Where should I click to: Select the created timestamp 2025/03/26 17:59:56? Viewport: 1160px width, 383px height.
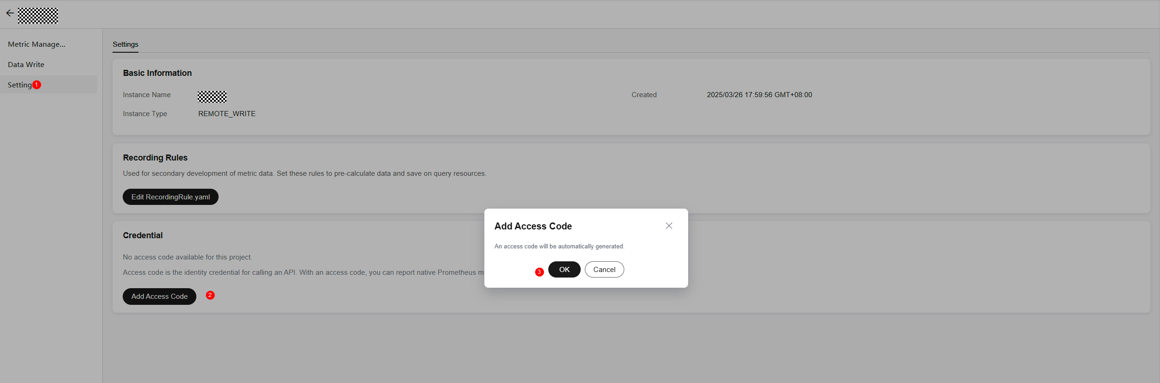(x=759, y=95)
